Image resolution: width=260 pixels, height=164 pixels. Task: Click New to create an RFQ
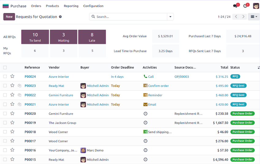click(9, 17)
